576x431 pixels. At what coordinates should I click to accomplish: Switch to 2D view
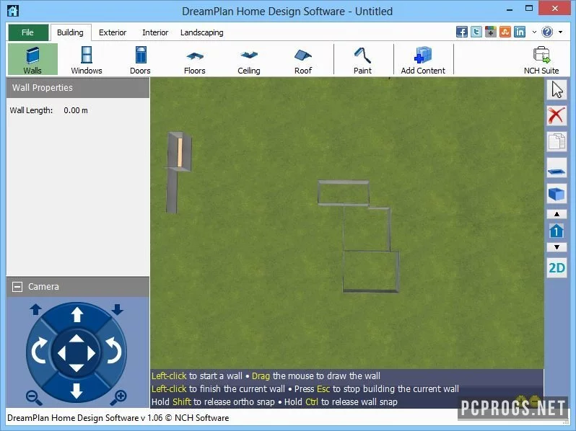(557, 268)
